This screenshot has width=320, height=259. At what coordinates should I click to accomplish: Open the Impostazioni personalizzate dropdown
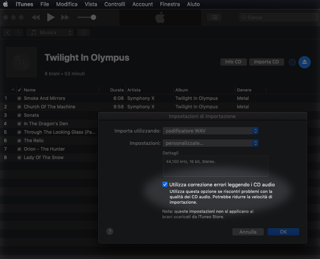(210, 143)
